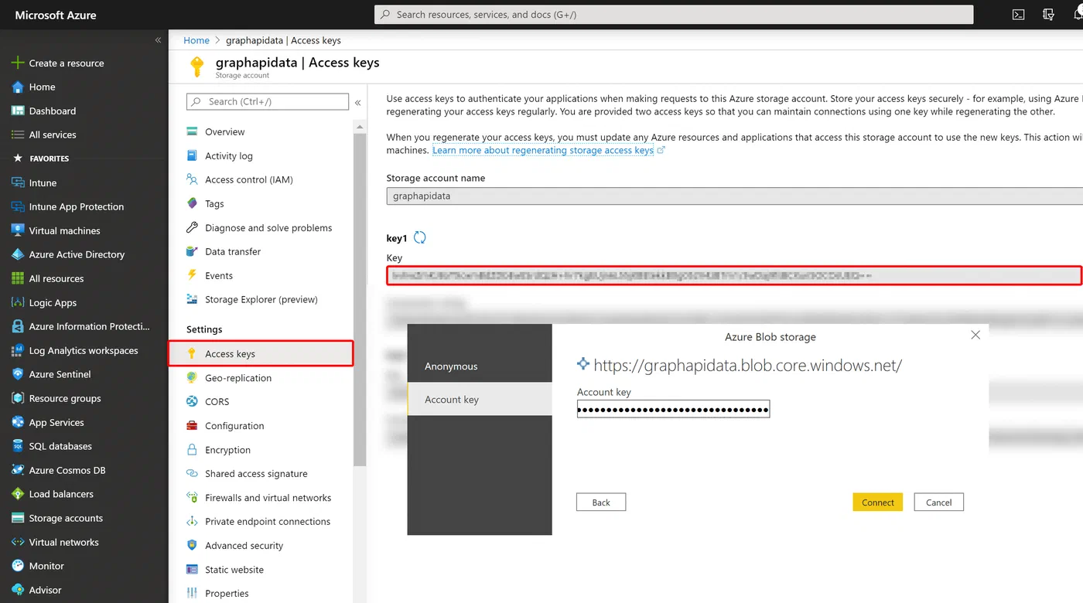Open SQL databases in sidebar
1083x603 pixels.
60,446
